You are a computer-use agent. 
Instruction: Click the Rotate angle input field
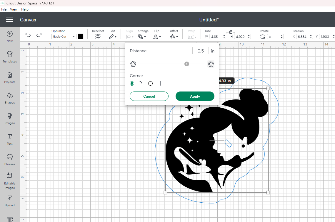point(274,37)
